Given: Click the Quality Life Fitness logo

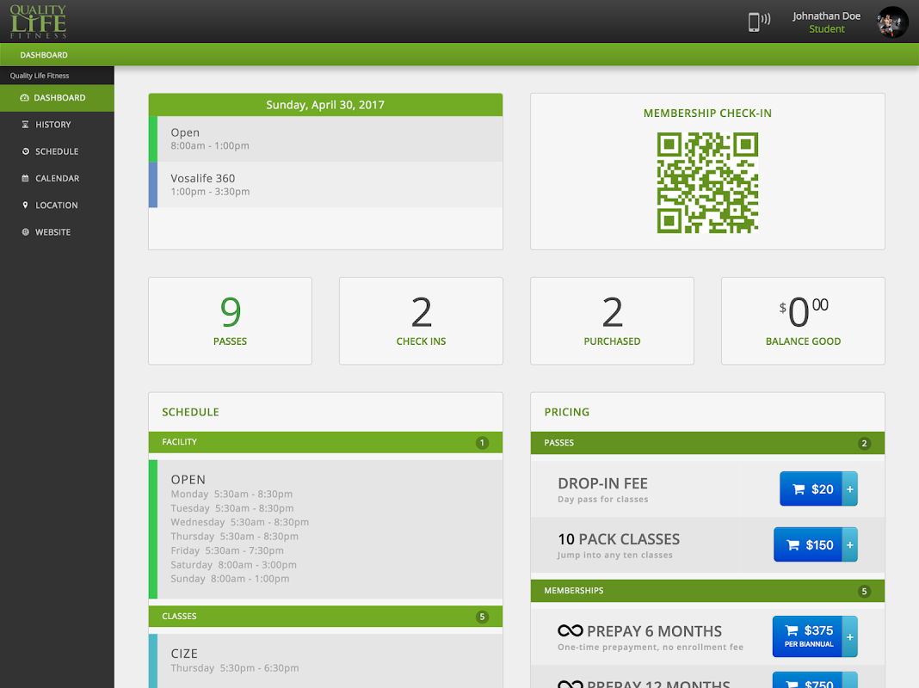Looking at the screenshot, I should click(38, 21).
